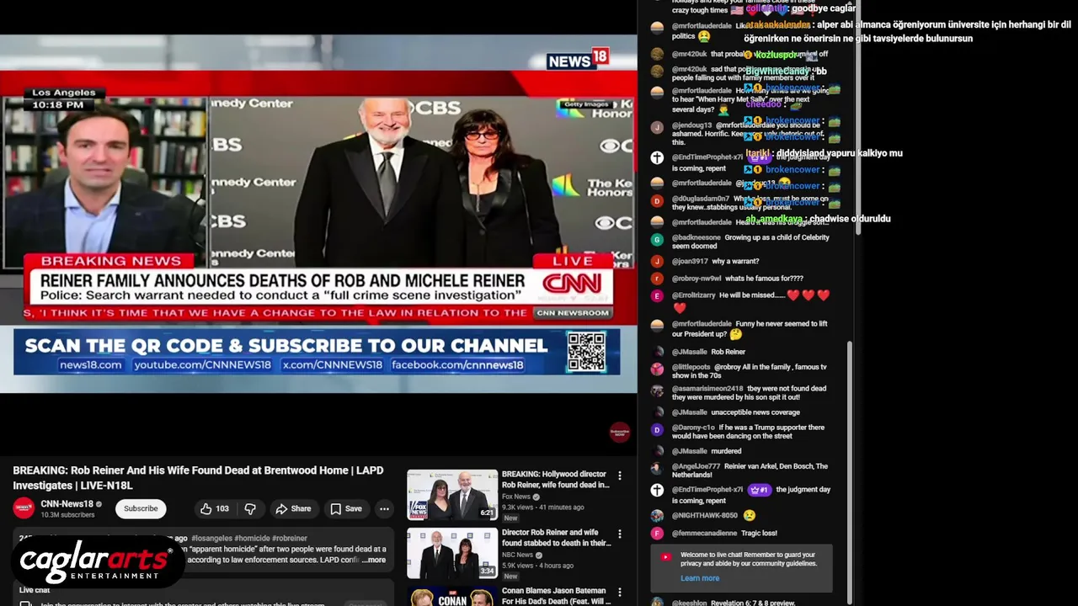The height and width of the screenshot is (606, 1078).
Task: Click the #1 member badge by EndTimeProphet
Action: [x=759, y=490]
